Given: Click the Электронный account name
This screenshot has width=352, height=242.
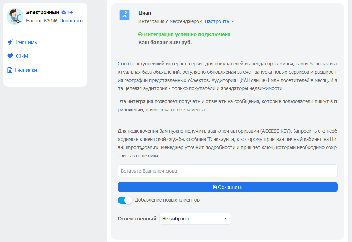Looking at the screenshot, I should click(x=43, y=12).
